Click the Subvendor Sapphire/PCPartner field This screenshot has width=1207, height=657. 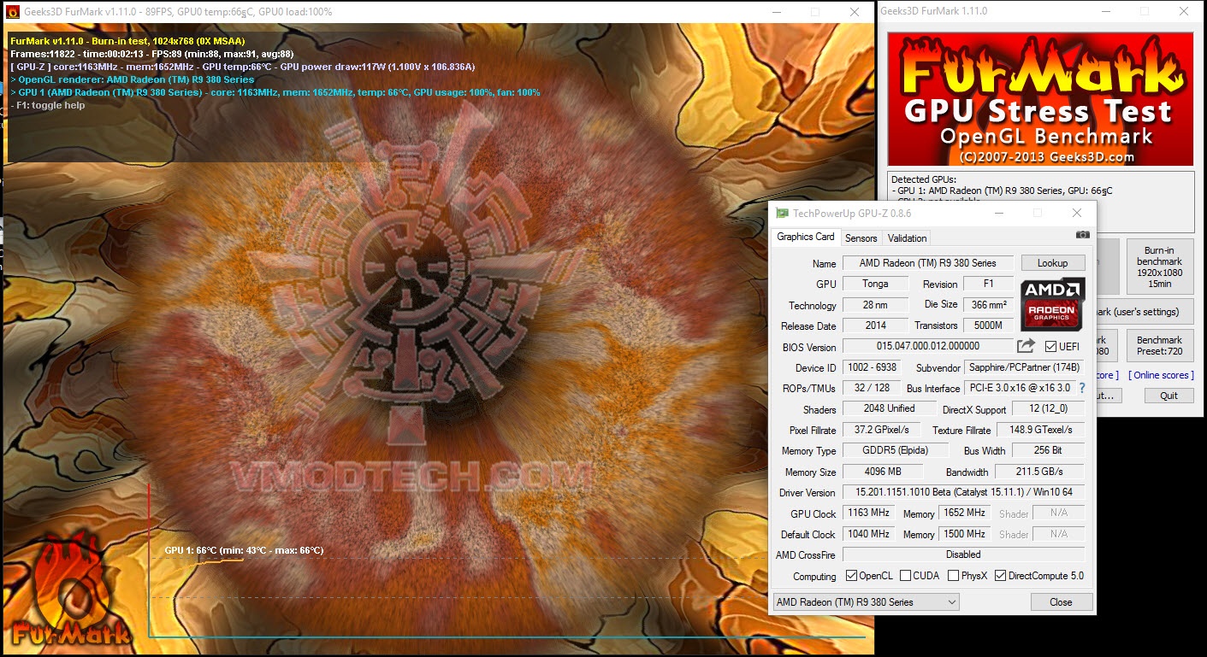[x=1024, y=368]
